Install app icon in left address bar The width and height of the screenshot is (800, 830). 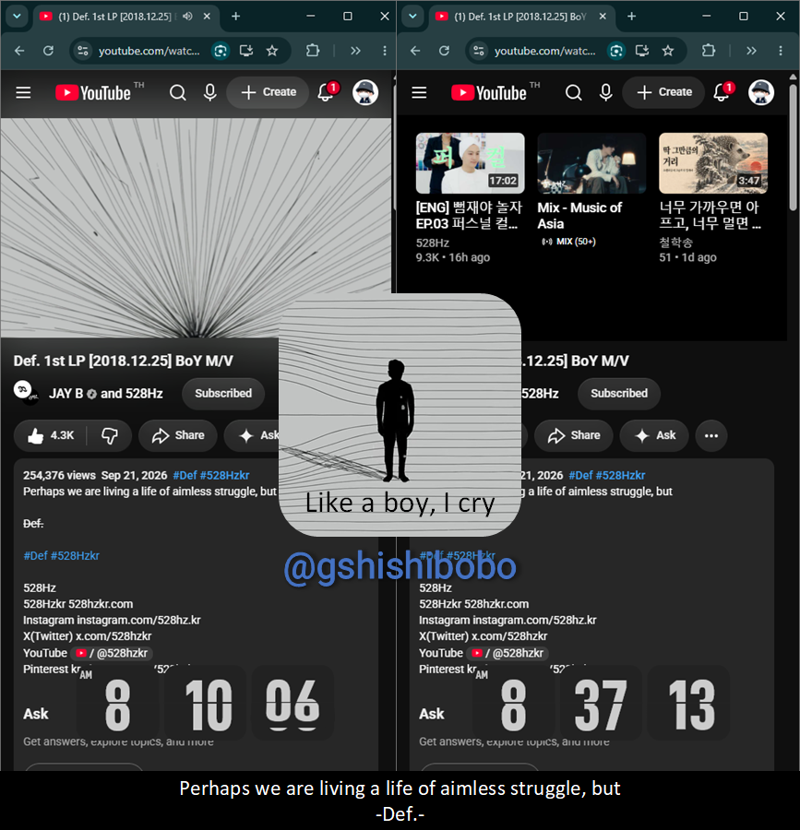point(246,51)
